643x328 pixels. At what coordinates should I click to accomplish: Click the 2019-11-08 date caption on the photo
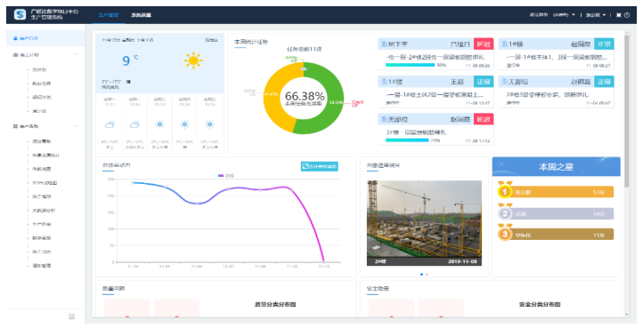462,261
